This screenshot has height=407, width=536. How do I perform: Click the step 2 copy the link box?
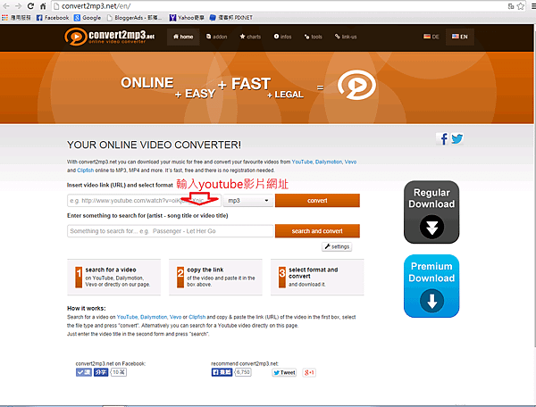pyautogui.click(x=215, y=277)
